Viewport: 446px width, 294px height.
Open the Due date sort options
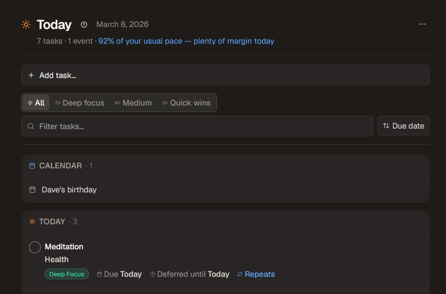403,126
